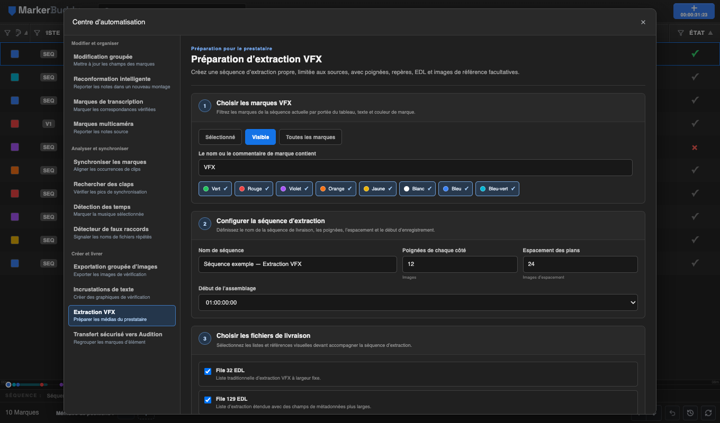The image size is (720, 423).
Task: Switch scope to Toutes les marques
Action: pos(310,137)
